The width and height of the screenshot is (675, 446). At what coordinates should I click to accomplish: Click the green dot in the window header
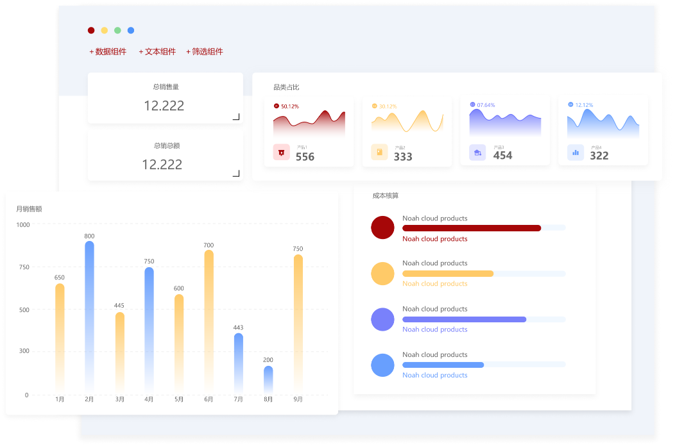pos(117,30)
